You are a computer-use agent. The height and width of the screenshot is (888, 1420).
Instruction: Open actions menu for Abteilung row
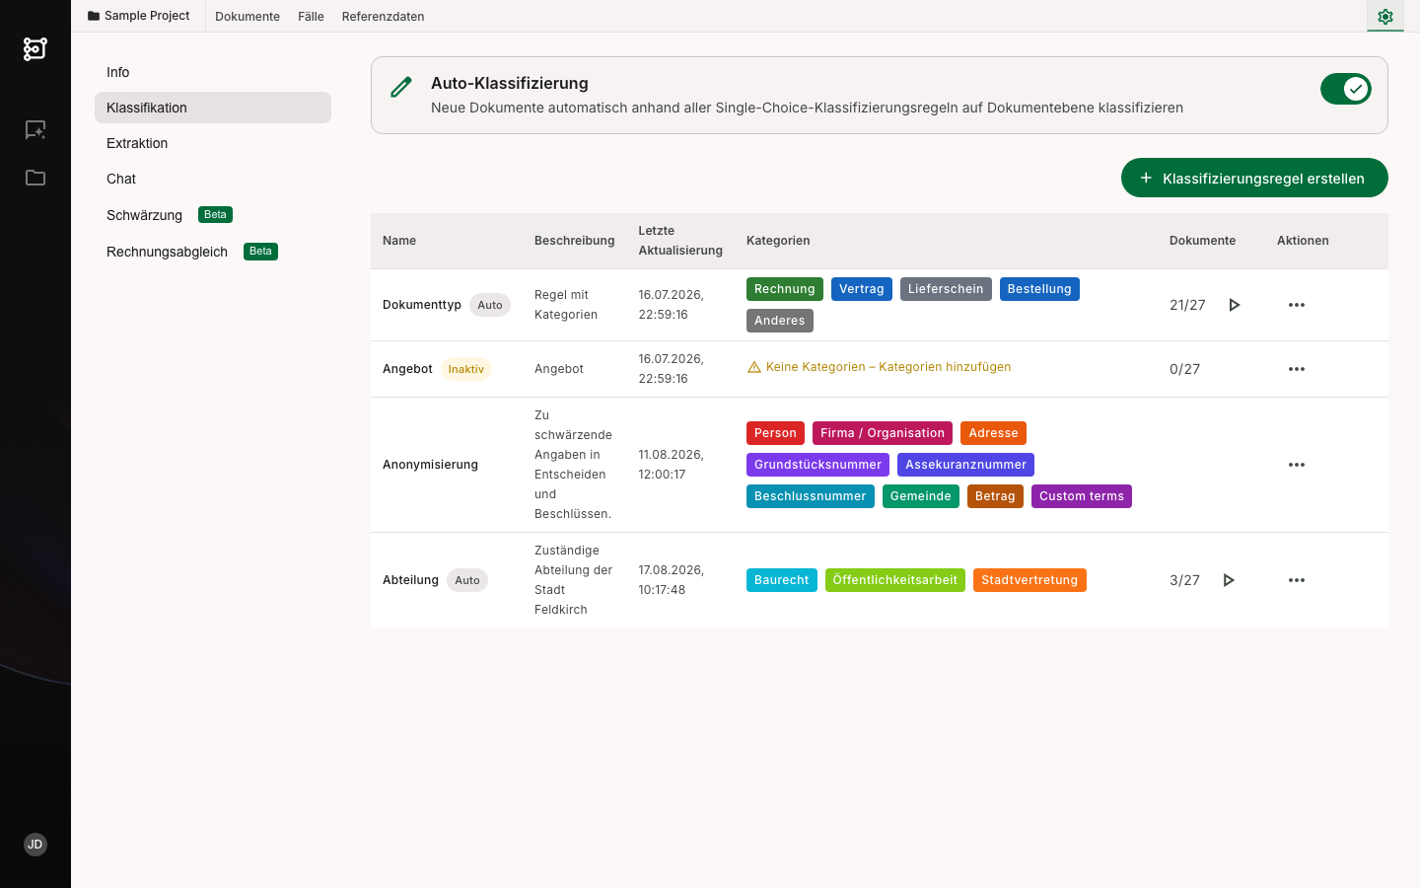[1297, 580]
